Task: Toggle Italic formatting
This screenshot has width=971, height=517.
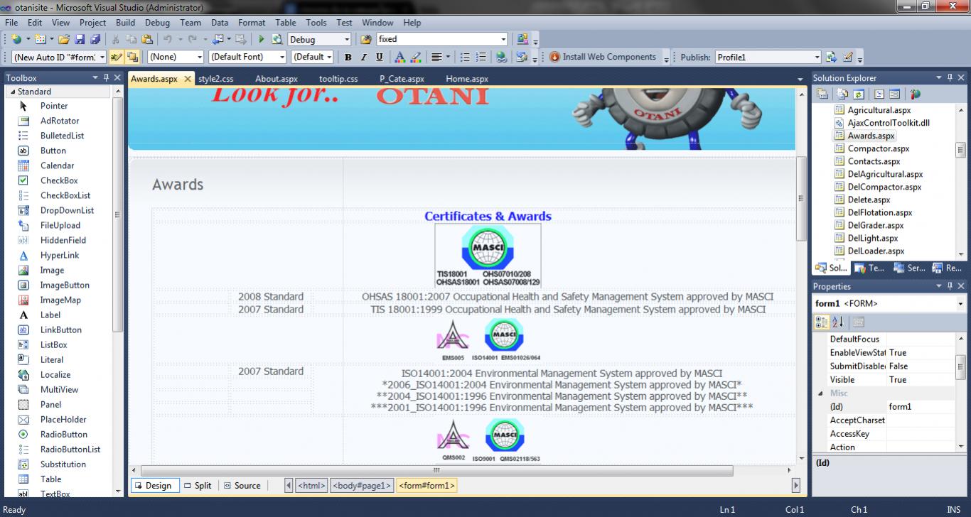Action: point(363,58)
